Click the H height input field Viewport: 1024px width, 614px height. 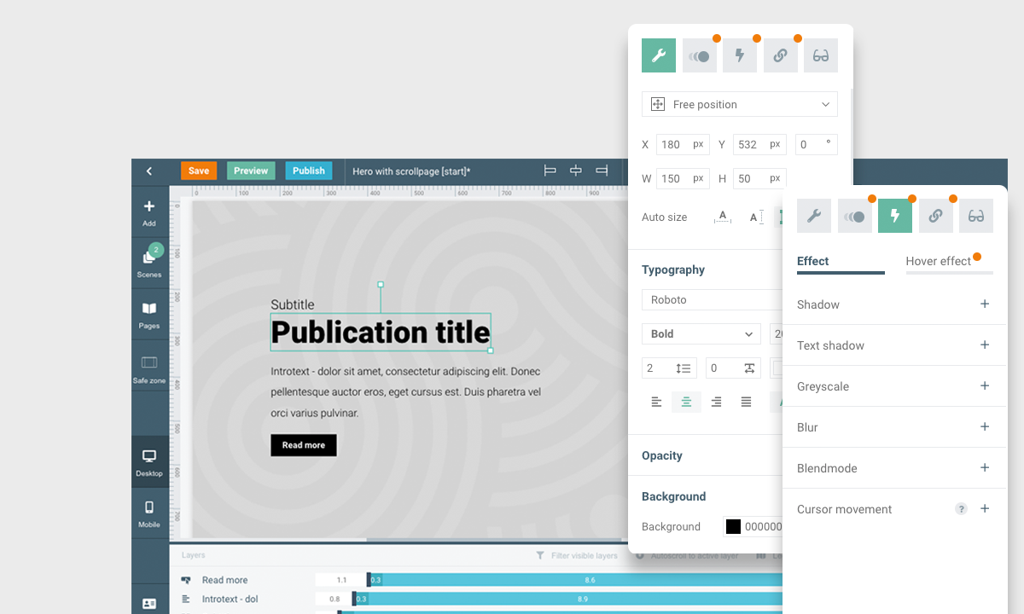(x=759, y=178)
